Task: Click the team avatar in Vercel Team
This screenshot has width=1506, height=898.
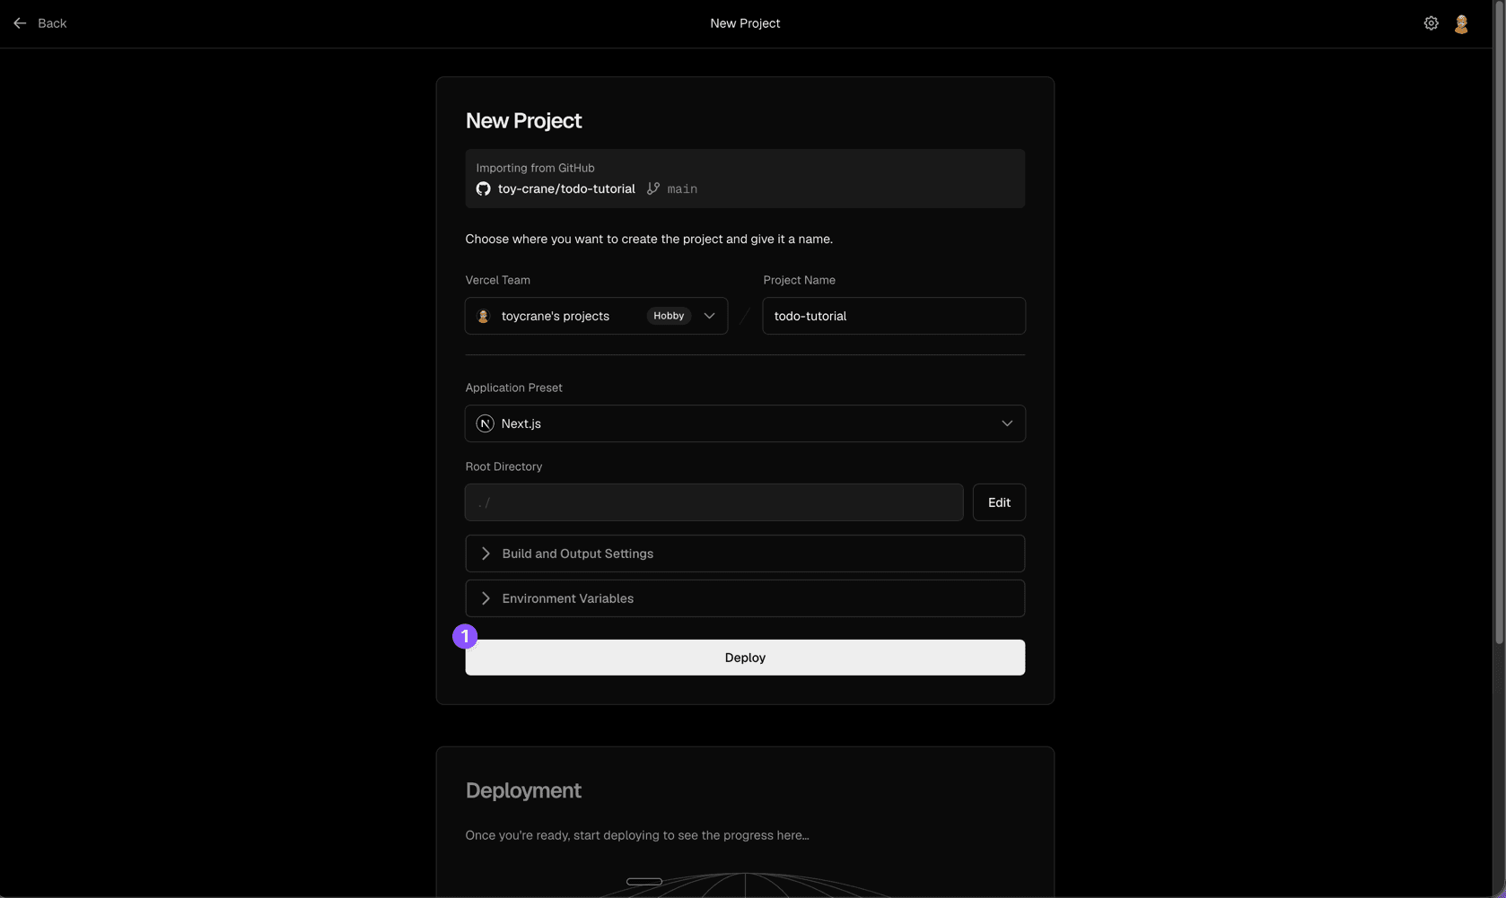Action: click(x=483, y=316)
